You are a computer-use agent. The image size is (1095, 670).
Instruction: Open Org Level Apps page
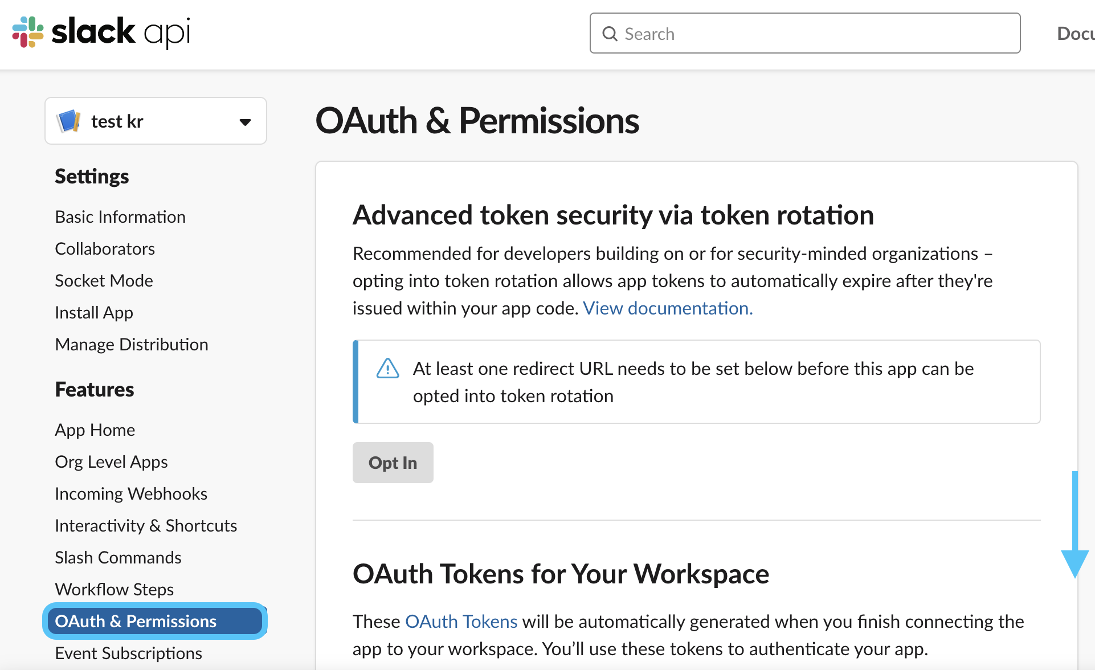(111, 462)
